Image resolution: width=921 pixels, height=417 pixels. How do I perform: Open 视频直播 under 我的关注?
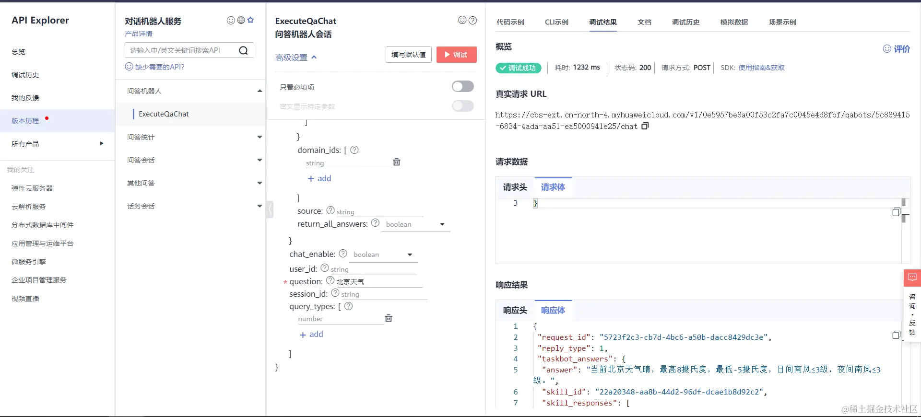tap(25, 299)
